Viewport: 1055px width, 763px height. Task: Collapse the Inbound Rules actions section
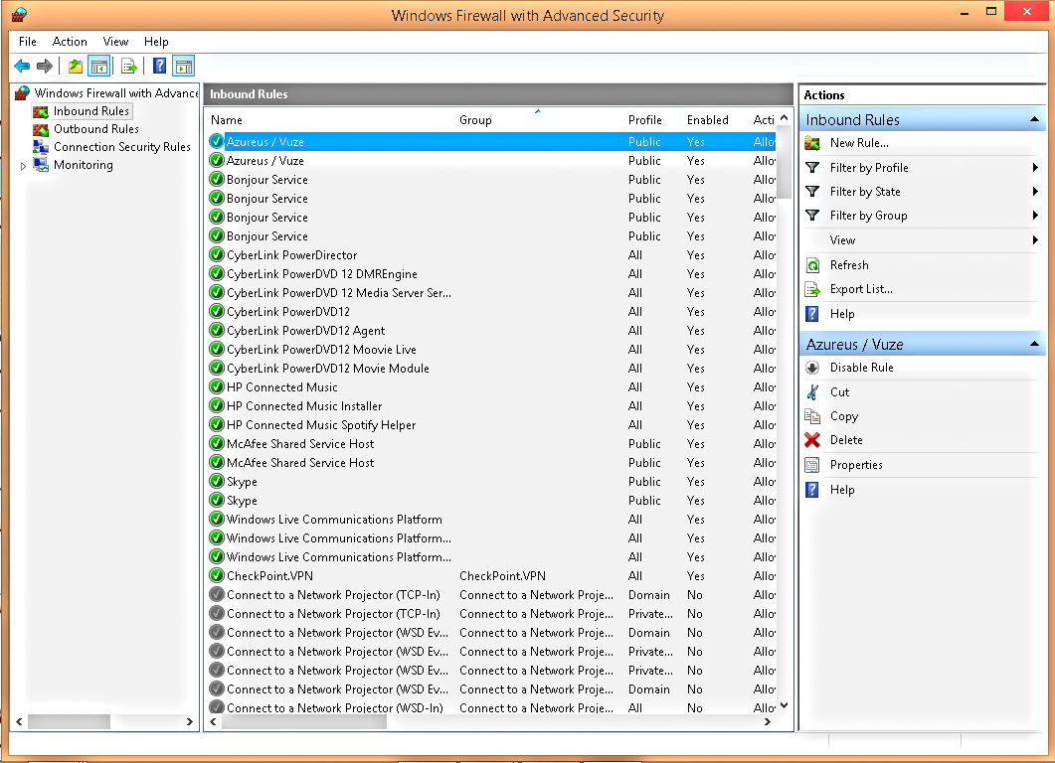point(1034,119)
